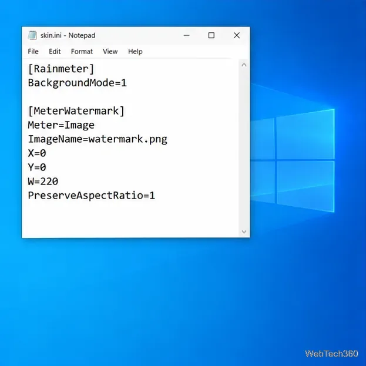Close the skin.ini Notepad window
Viewport: 366px width, 366px height.
[237, 35]
